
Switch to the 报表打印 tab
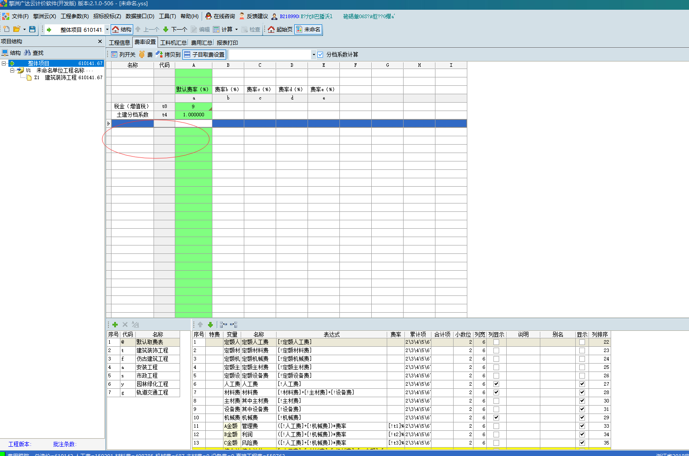(x=227, y=43)
